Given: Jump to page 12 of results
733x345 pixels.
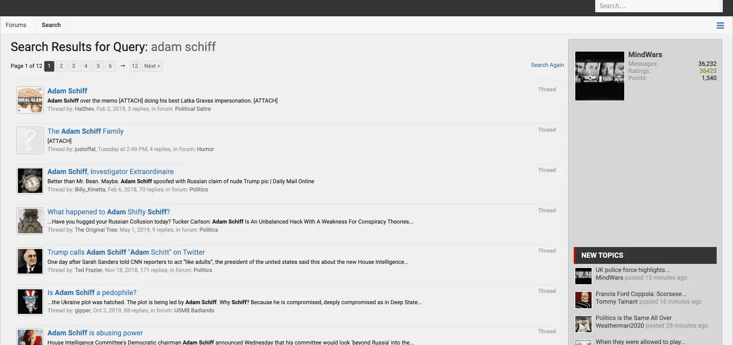Looking at the screenshot, I should (135, 66).
